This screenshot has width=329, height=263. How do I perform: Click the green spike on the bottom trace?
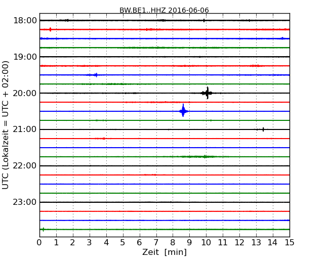43,230
